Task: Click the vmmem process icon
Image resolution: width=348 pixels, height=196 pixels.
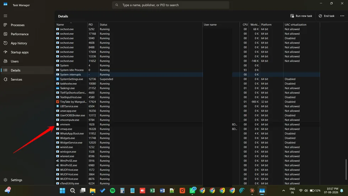Action: coord(58,125)
